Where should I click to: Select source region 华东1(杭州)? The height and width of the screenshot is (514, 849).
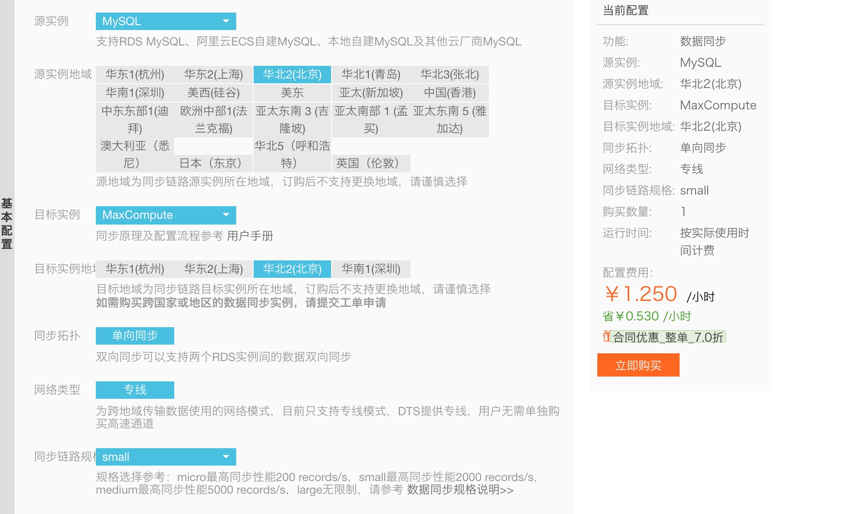click(x=135, y=75)
